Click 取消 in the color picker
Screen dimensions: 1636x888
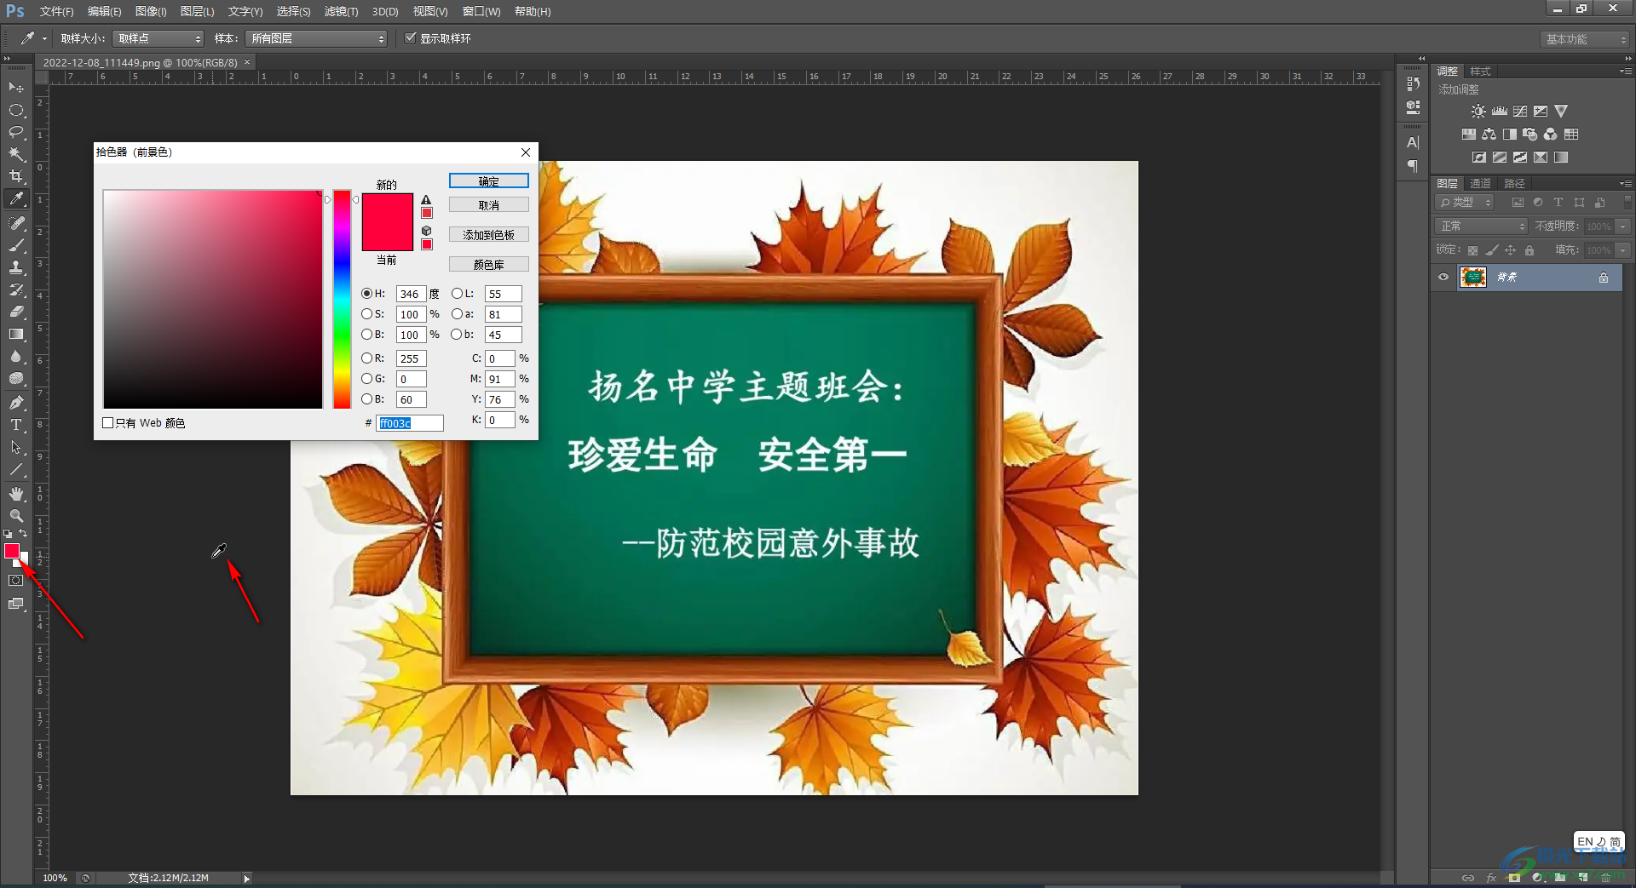(489, 205)
